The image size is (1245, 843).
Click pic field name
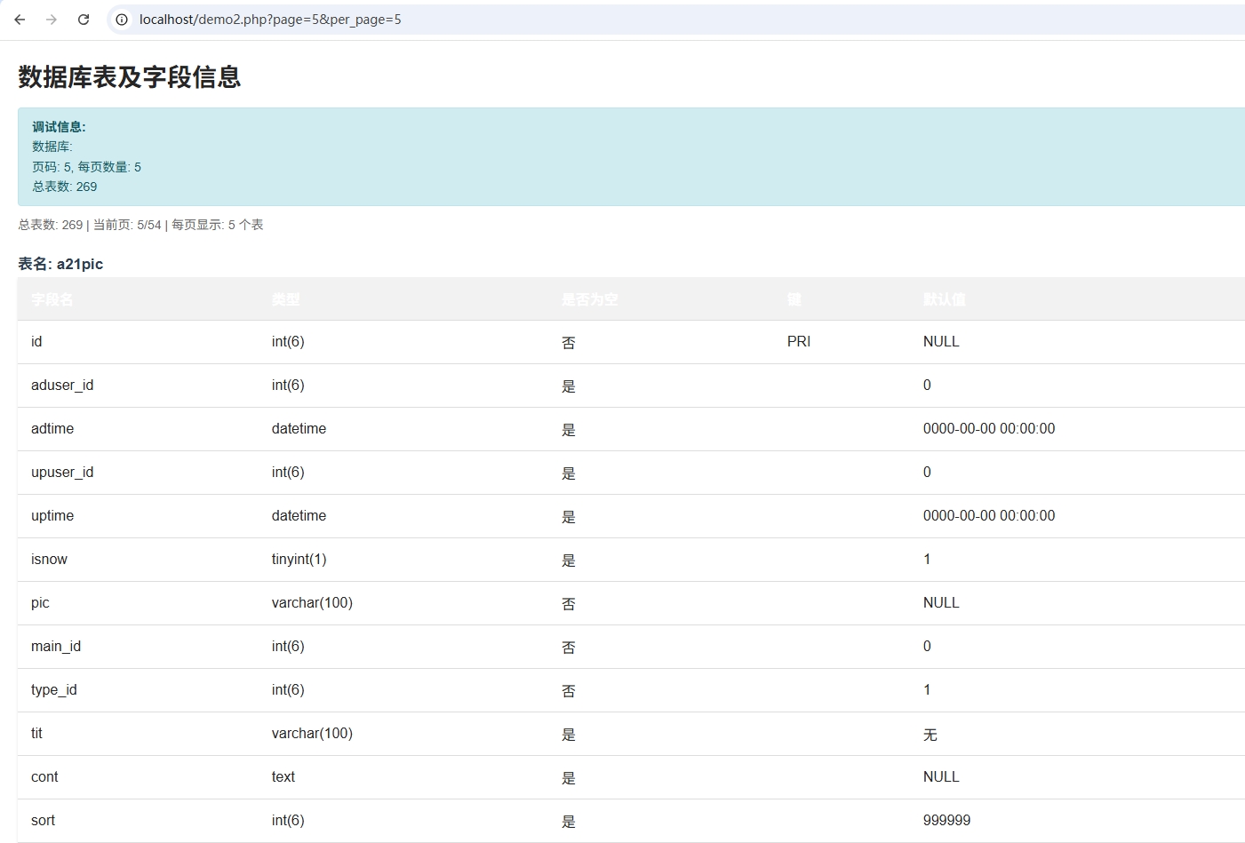pos(40,603)
